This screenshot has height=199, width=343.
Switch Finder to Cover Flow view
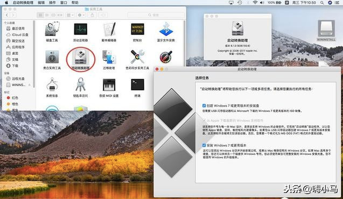pyautogui.click(x=60, y=15)
